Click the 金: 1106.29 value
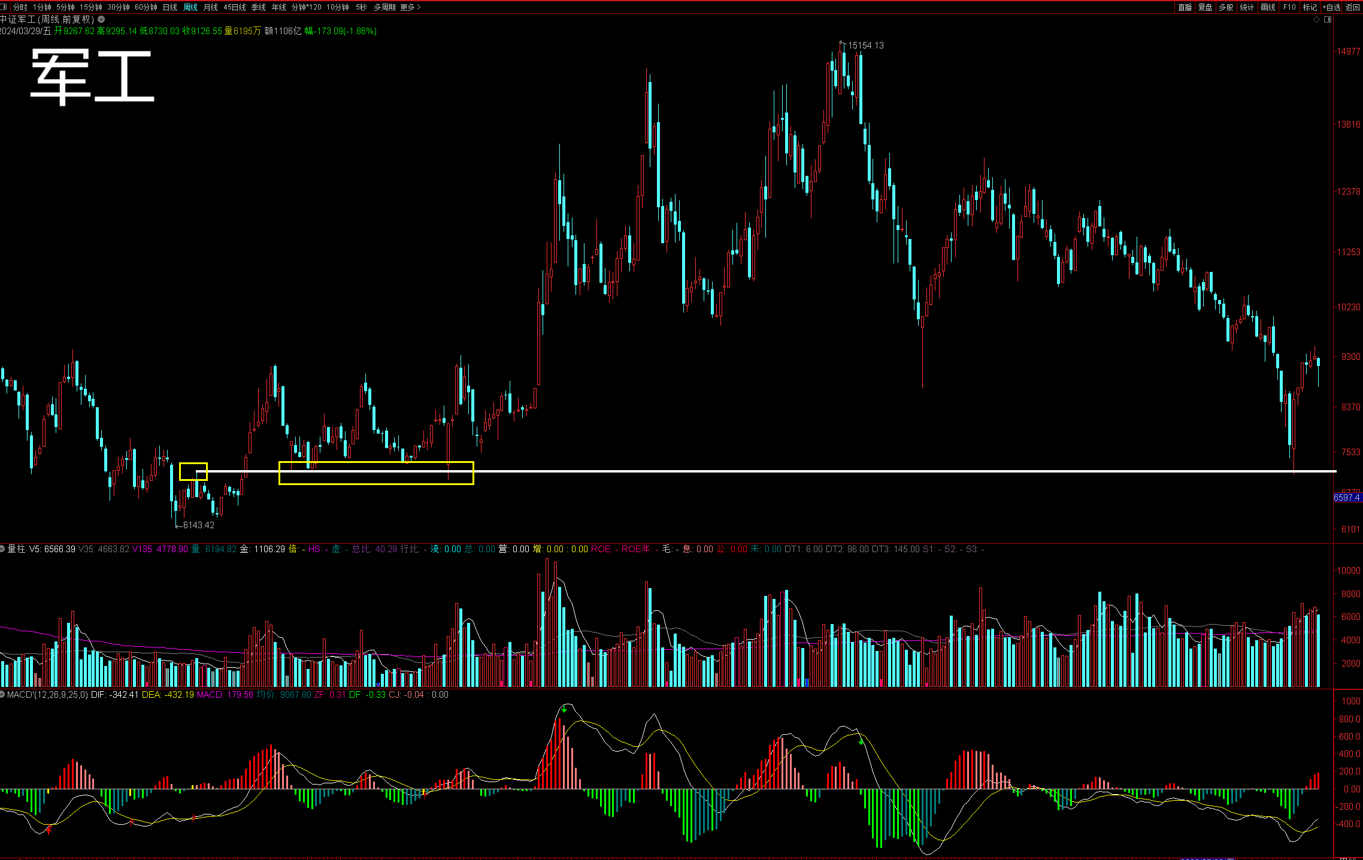Viewport: 1363px width, 860px height. pos(262,549)
